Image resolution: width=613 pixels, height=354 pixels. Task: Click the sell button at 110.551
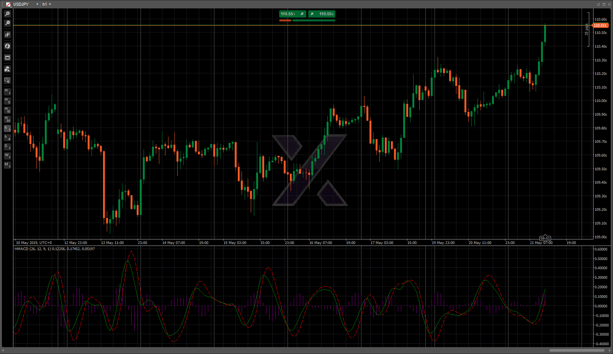293,14
